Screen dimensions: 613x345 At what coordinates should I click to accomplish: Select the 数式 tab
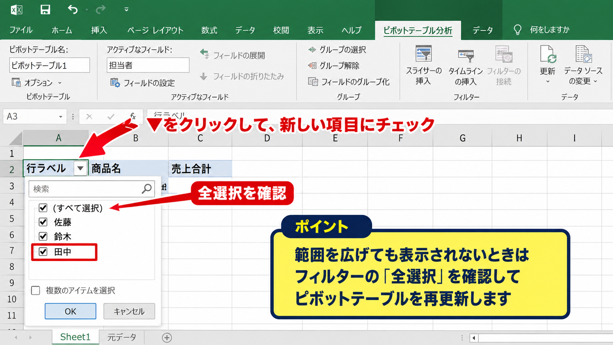(209, 30)
